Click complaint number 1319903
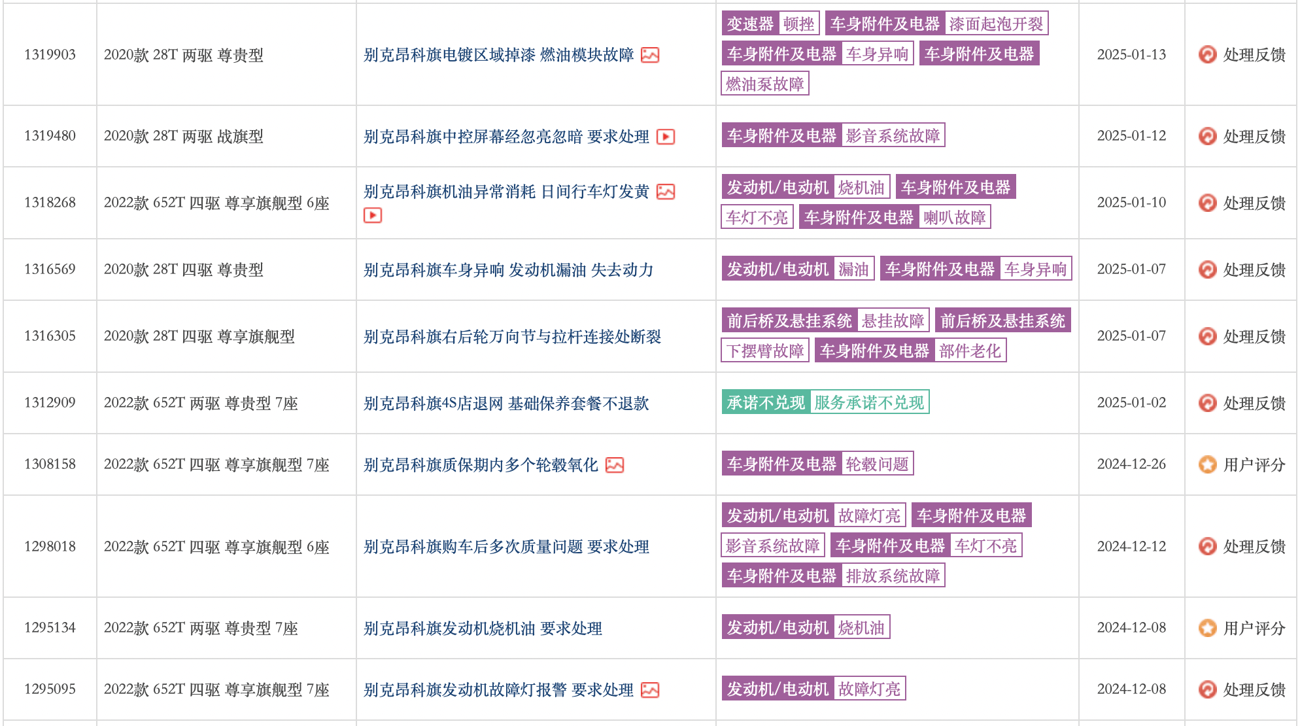 click(50, 55)
